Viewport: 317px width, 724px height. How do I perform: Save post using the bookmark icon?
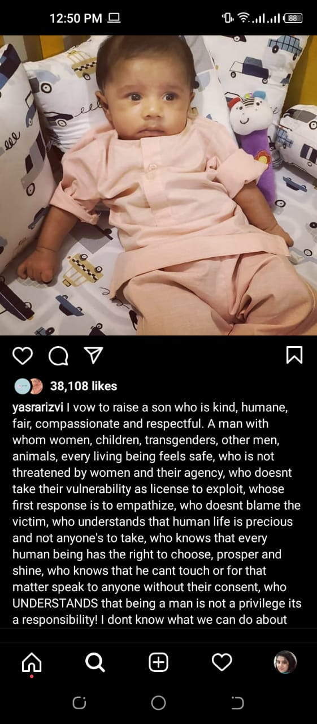coord(294,355)
